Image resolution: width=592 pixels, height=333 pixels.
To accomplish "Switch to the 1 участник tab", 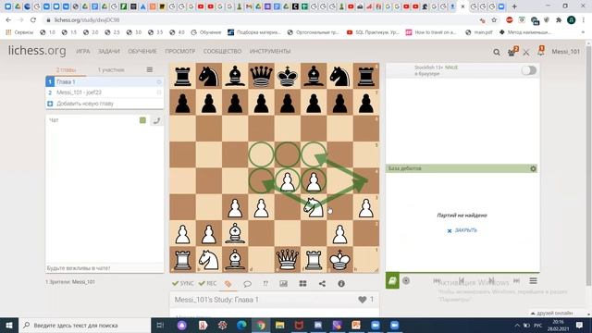I will tap(111, 70).
